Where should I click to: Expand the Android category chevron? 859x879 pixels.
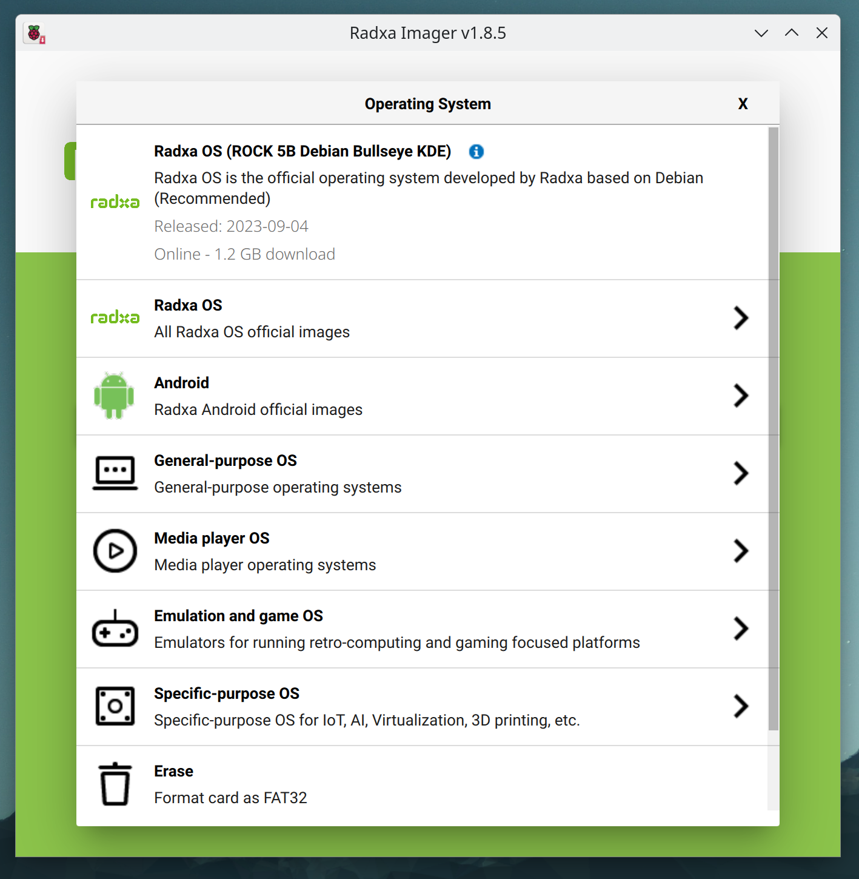click(741, 396)
